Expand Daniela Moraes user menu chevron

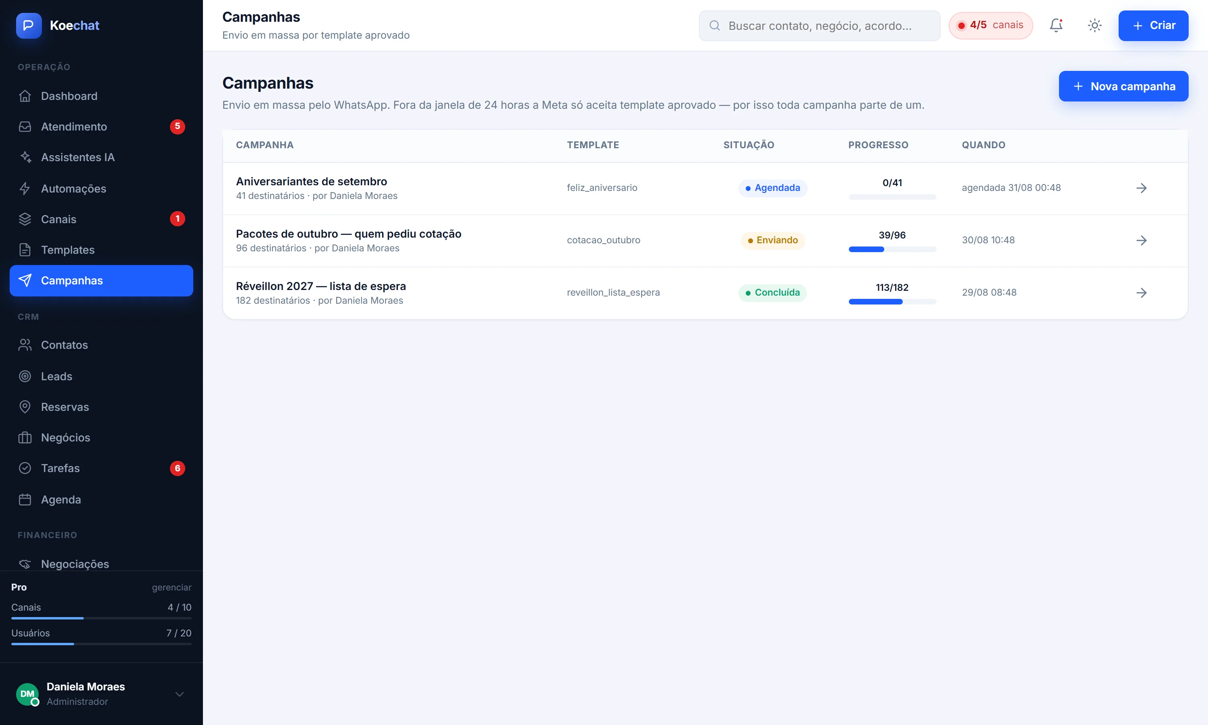(x=179, y=694)
